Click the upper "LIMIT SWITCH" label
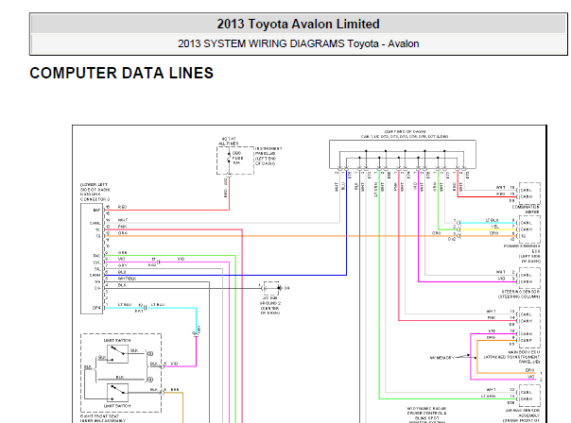Screen dimensions: 571x423 coord(117,341)
